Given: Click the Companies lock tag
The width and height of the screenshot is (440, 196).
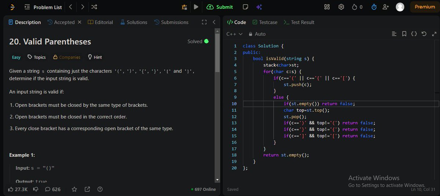Looking at the screenshot, I should [x=67, y=57].
